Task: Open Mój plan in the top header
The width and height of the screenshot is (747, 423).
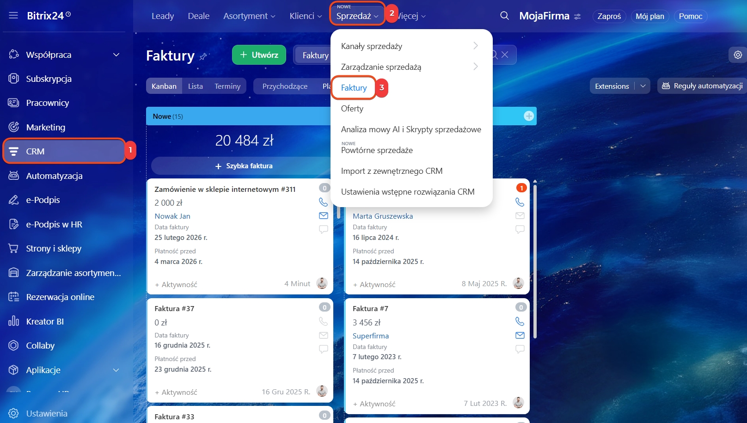Action: (x=650, y=16)
